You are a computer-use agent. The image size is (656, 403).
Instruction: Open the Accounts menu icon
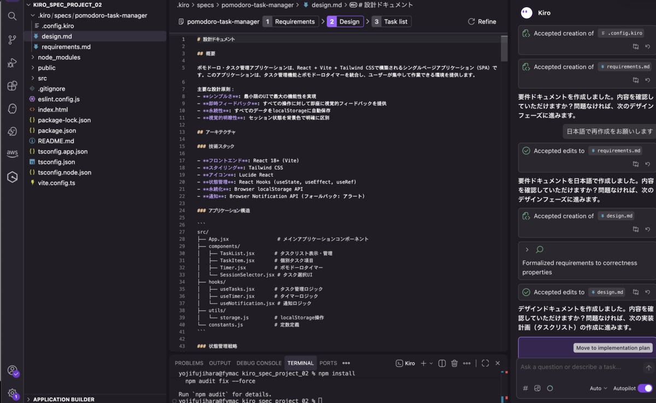tap(12, 371)
